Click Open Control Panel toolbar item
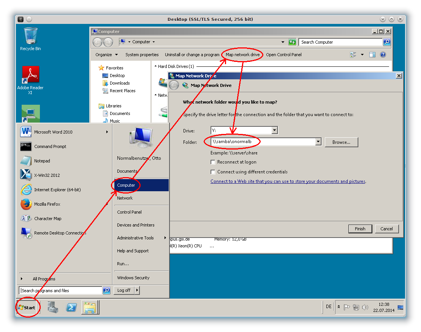Viewport: 421px width, 332px height. (x=284, y=55)
